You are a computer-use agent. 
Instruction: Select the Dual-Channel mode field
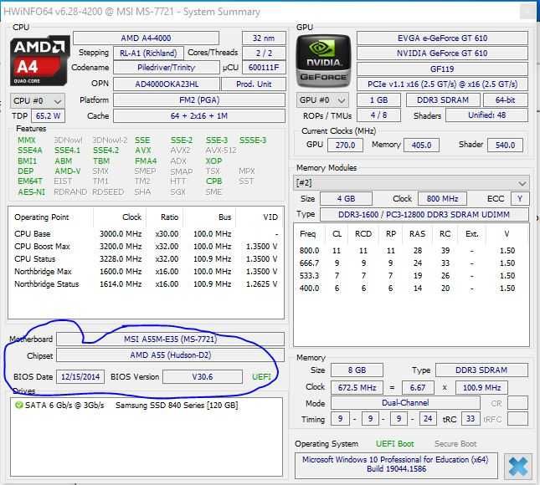click(405, 403)
